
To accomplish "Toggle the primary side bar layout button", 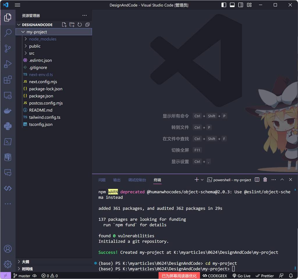I will (x=224, y=5).
